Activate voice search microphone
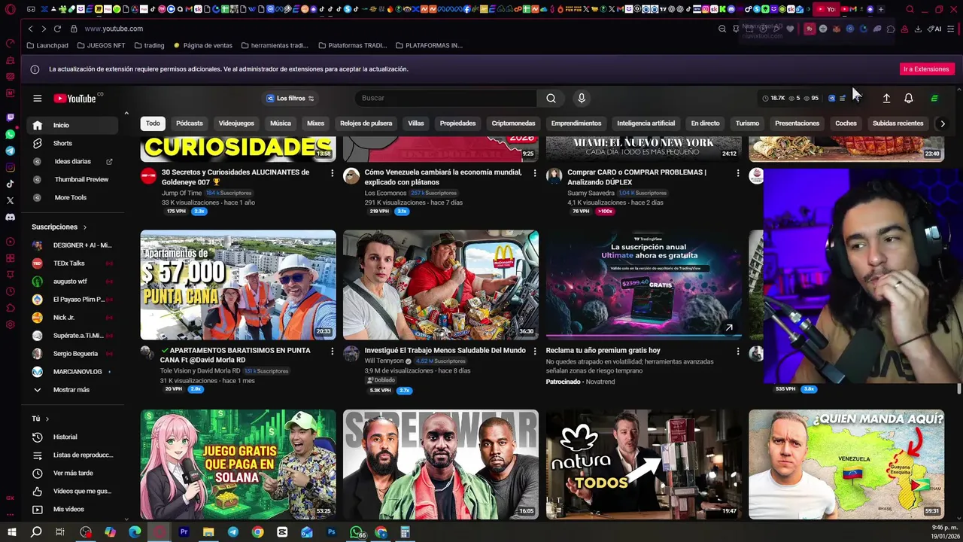The width and height of the screenshot is (963, 542). coord(581,98)
